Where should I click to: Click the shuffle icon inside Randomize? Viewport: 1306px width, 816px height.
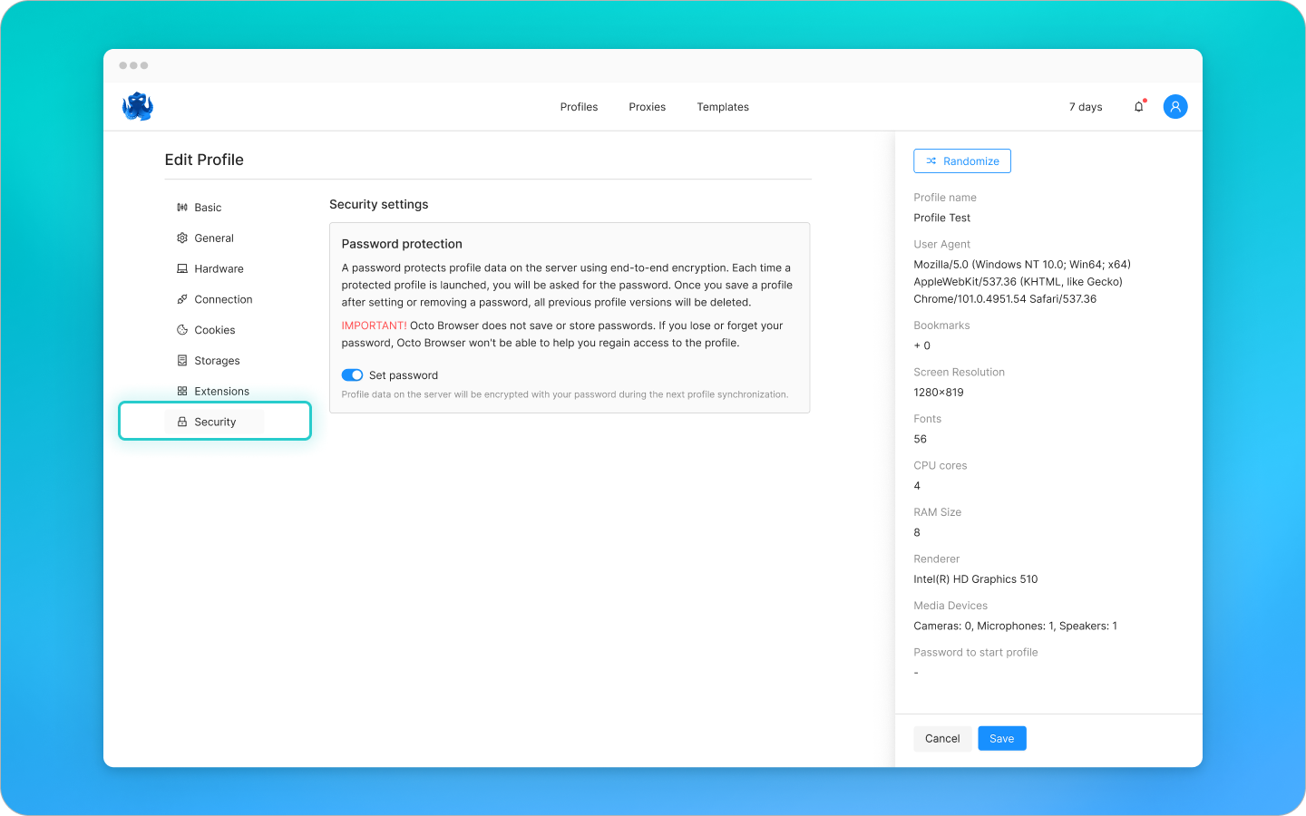tap(931, 160)
